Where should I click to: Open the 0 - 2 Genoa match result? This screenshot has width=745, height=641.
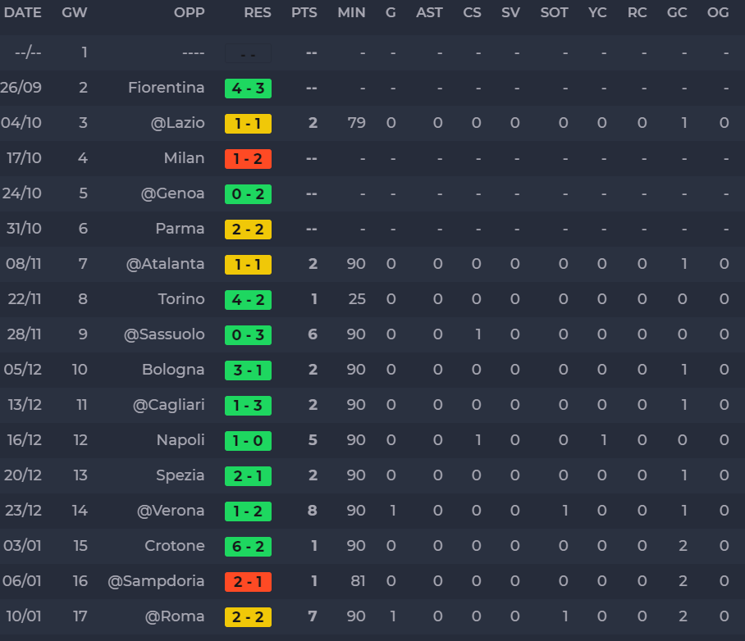point(248,194)
